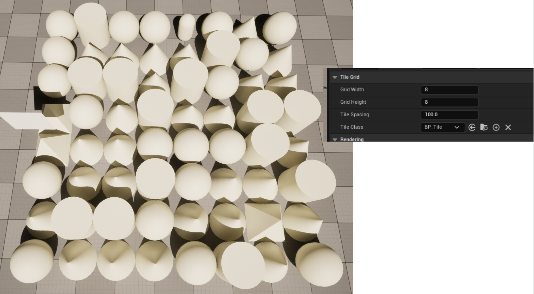Browse to BP_Tile in Content Browser
Screen dimensions: 534x294
click(x=484, y=127)
